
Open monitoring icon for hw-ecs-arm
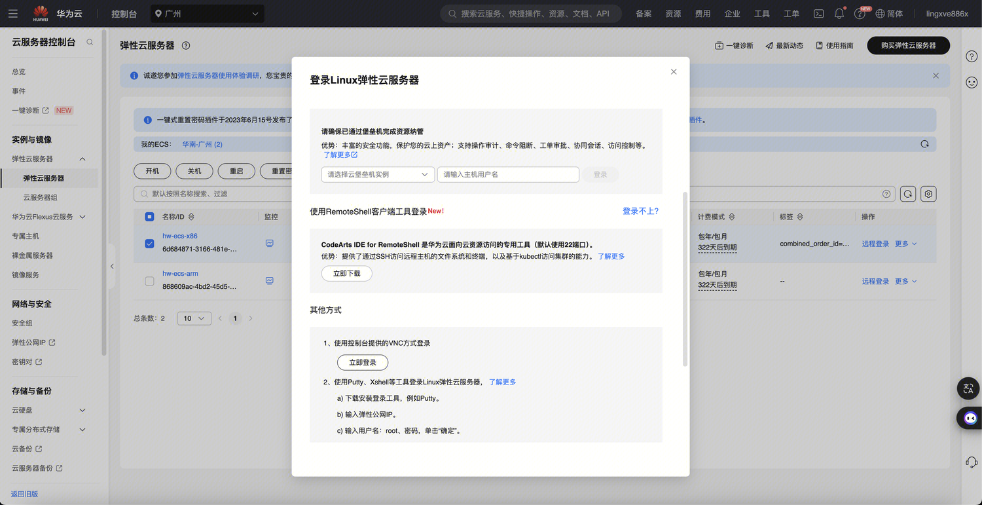(x=270, y=280)
